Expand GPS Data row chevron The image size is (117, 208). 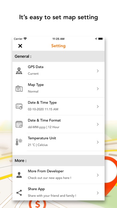98,71
